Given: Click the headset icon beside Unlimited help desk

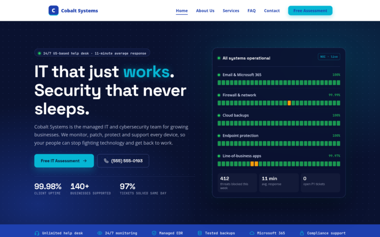Looking at the screenshot, I should (37, 233).
